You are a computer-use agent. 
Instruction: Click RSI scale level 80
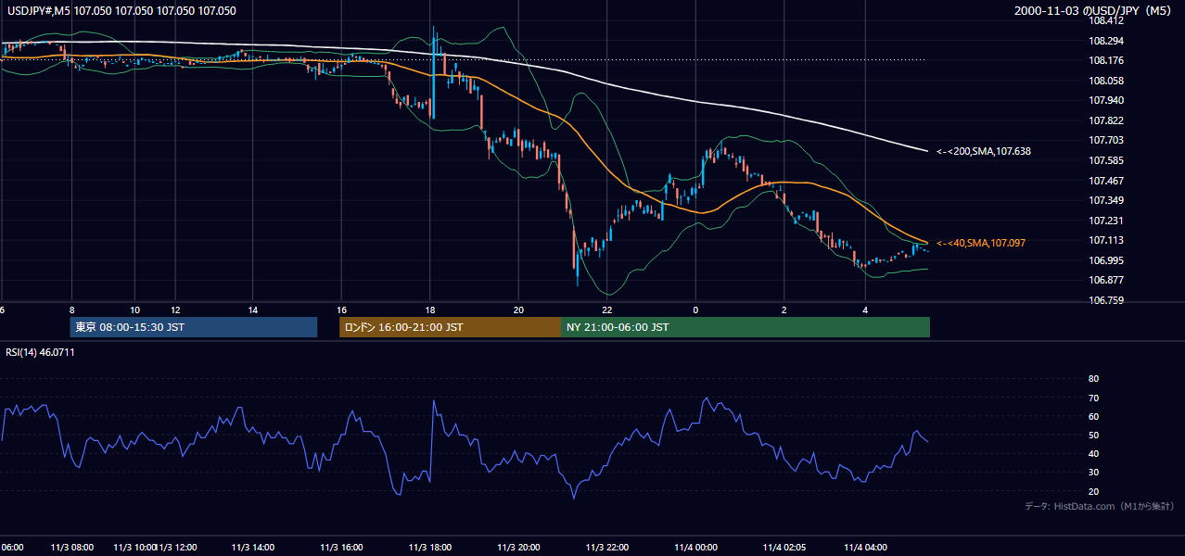1093,379
